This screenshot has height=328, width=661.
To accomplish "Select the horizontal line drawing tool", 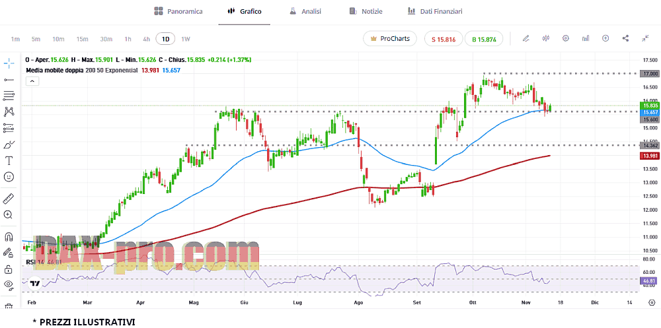I will pyautogui.click(x=9, y=80).
